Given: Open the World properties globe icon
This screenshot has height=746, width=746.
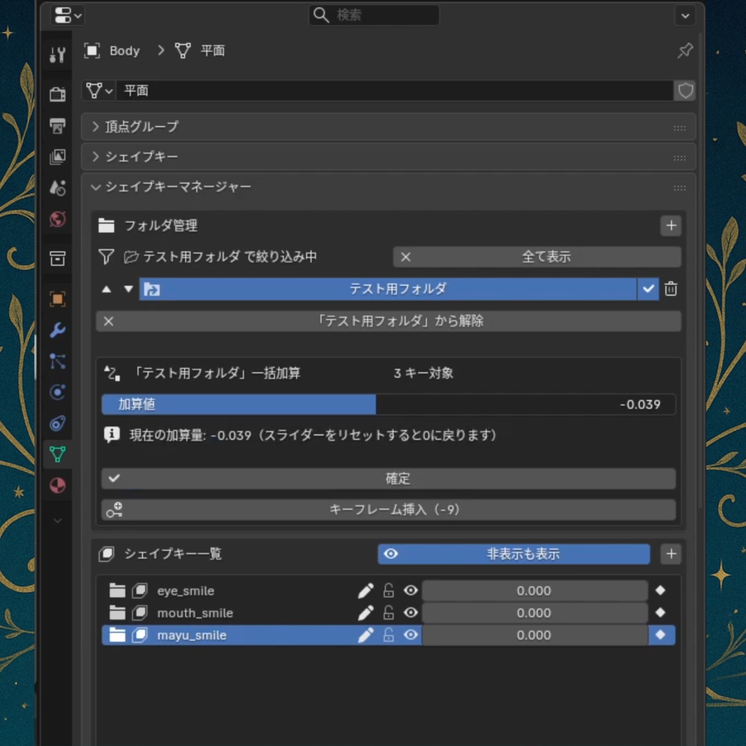Looking at the screenshot, I should tap(58, 219).
